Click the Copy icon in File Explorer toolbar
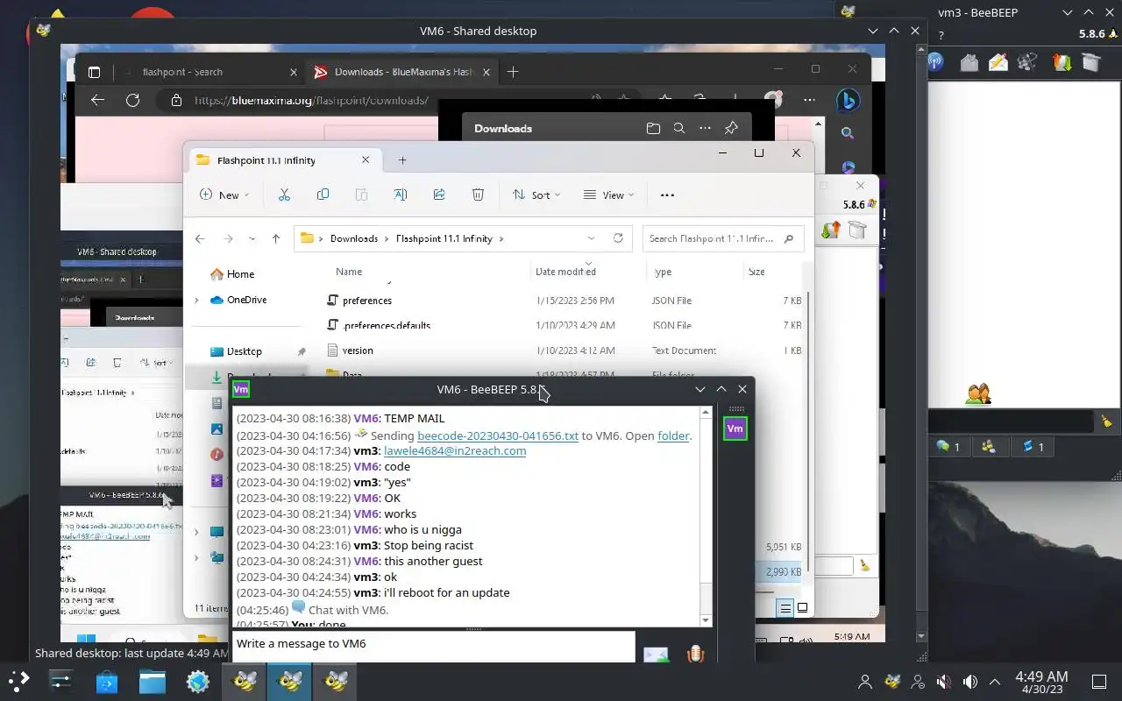The height and width of the screenshot is (701, 1122). point(323,195)
